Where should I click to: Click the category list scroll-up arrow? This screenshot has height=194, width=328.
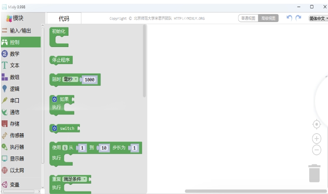tap(43, 26)
